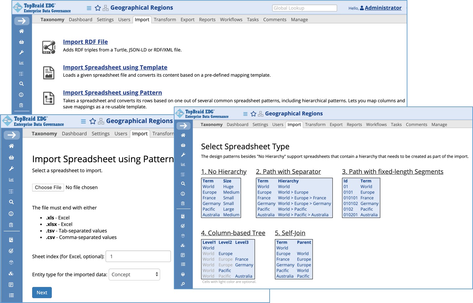Click the pattern spreadsheet hierarchy icon

49,98
